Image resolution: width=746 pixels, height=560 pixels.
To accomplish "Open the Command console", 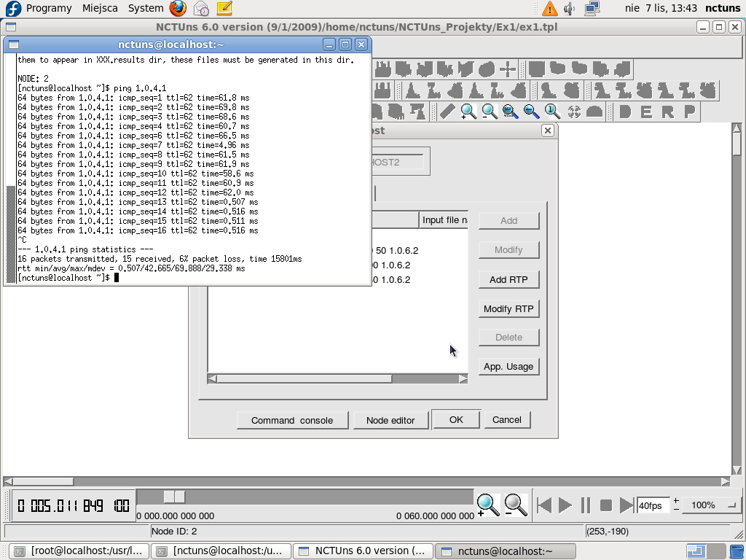I will pos(292,420).
